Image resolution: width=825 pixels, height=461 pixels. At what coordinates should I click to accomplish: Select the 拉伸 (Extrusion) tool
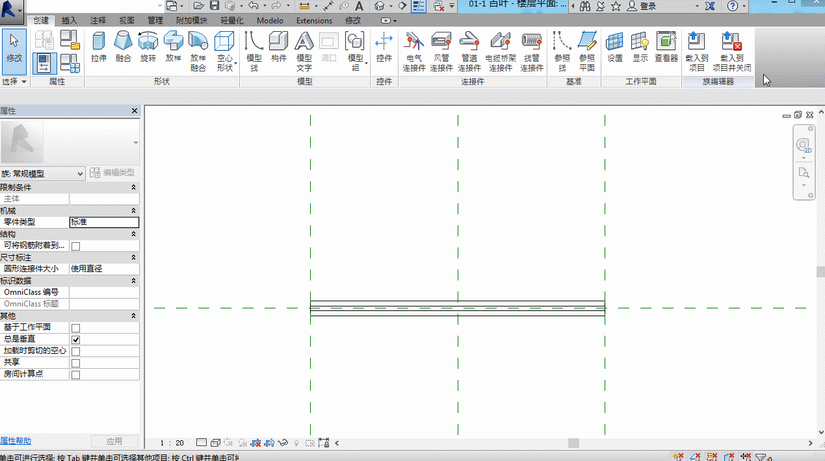[99, 47]
